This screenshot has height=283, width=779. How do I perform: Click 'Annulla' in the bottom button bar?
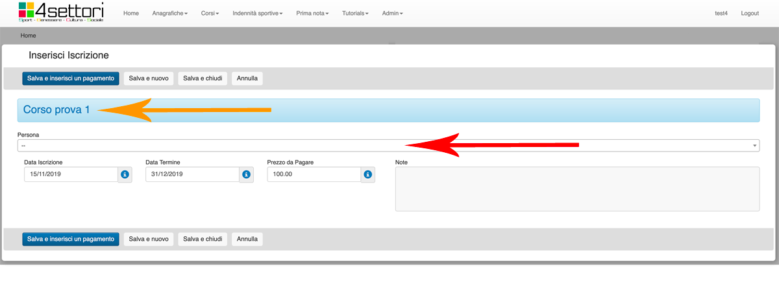pos(247,239)
